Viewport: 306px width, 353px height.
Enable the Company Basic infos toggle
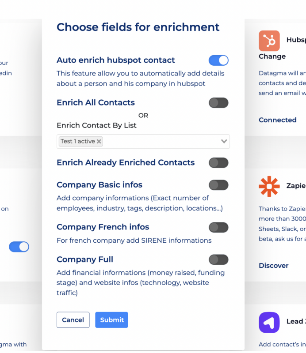[x=218, y=185]
